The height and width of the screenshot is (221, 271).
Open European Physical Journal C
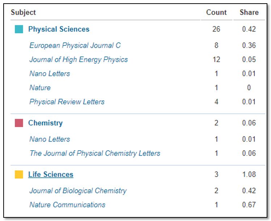pos(75,45)
